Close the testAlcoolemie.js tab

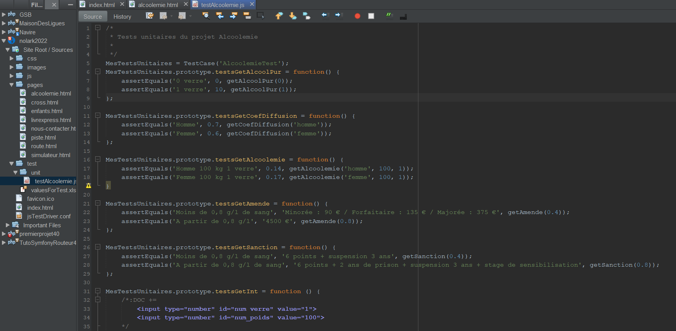click(252, 4)
